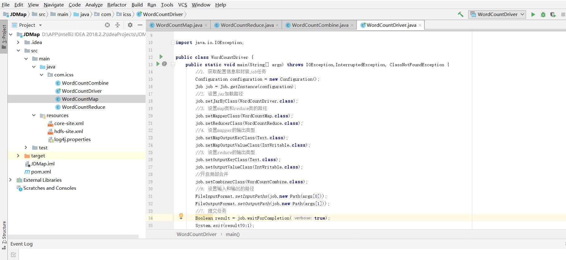Click the Build project hammer icon

[461, 14]
